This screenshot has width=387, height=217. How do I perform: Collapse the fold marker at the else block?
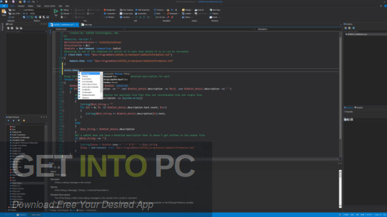pyautogui.click(x=63, y=126)
